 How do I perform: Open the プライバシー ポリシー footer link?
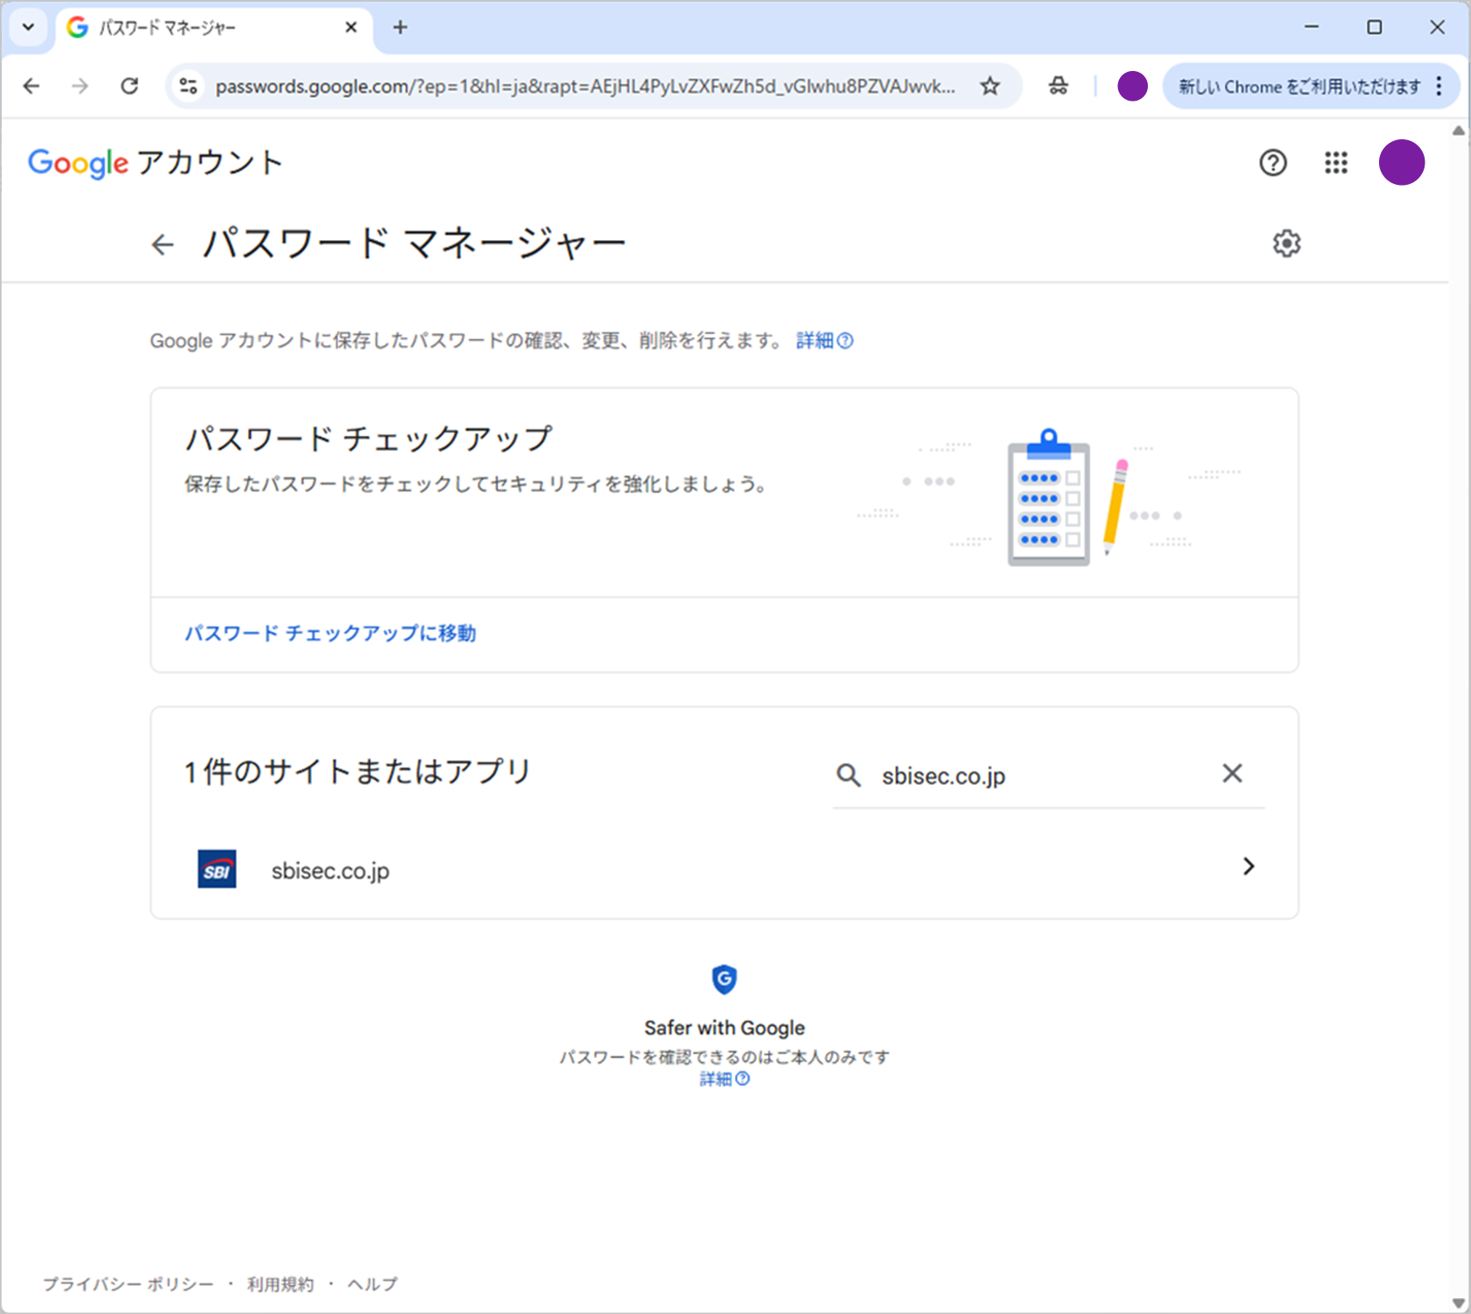click(129, 1284)
